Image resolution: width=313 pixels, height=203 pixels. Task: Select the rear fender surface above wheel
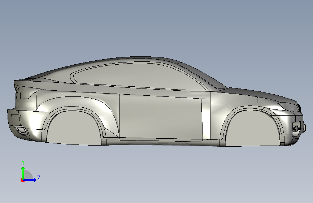(x=80, y=102)
